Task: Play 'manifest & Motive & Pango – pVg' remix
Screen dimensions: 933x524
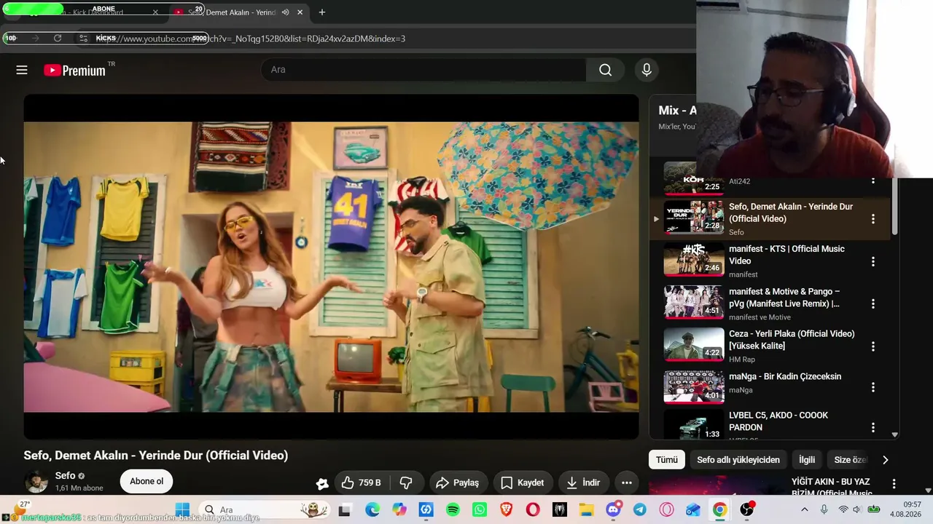Action: coord(784,298)
